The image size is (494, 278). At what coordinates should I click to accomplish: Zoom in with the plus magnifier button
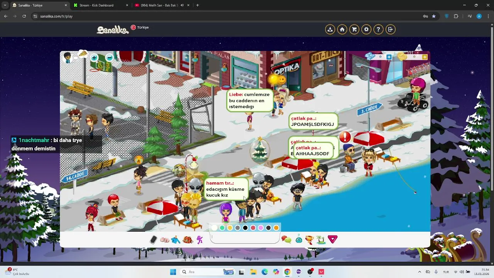(94, 58)
